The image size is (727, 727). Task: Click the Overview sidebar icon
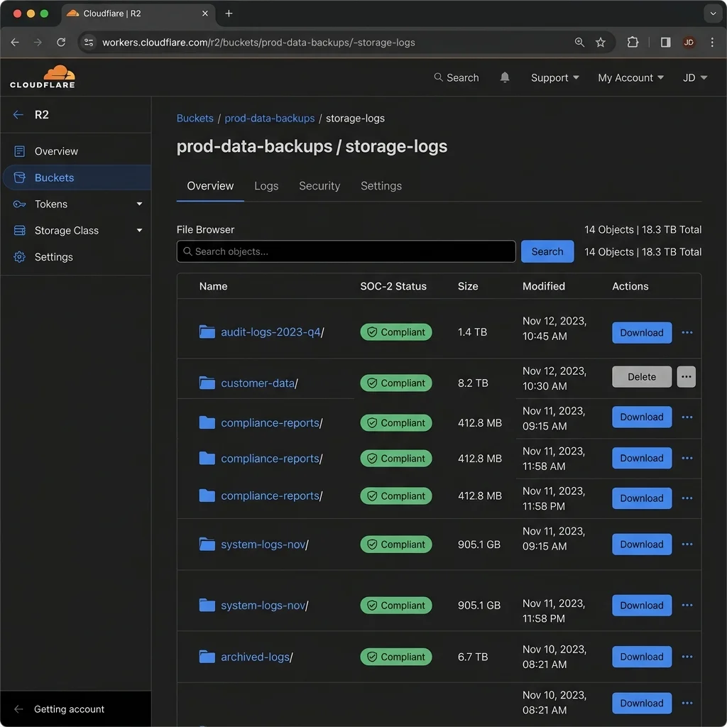click(19, 151)
